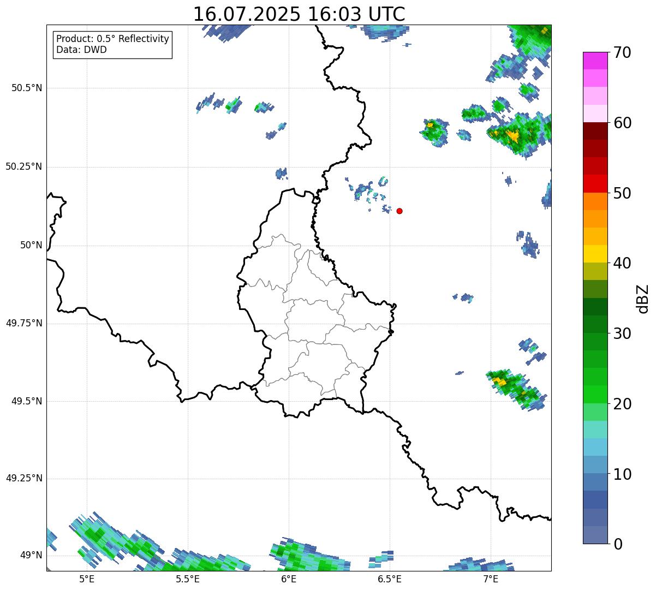This screenshot has height=590, width=656.
Task: Click the title "16.07.2025 16:03 UTC"
Action: 299,14
